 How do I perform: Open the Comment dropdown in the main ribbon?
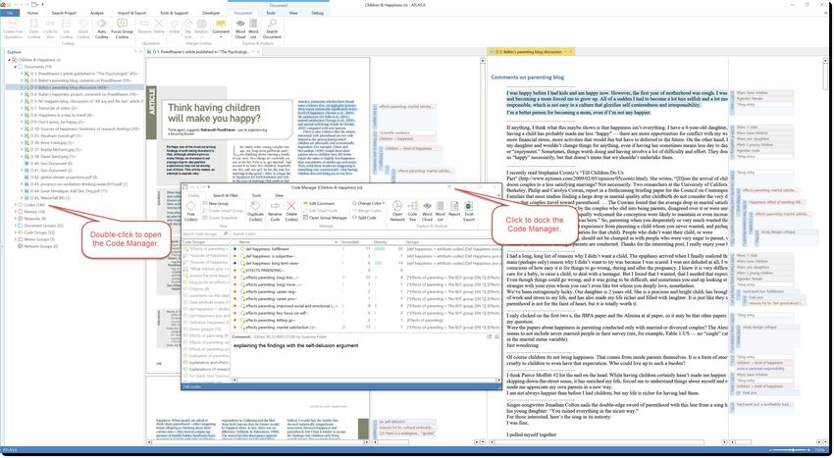tap(221, 28)
